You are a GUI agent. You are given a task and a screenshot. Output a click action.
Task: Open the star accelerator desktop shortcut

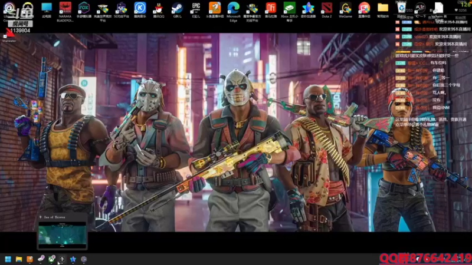308,8
